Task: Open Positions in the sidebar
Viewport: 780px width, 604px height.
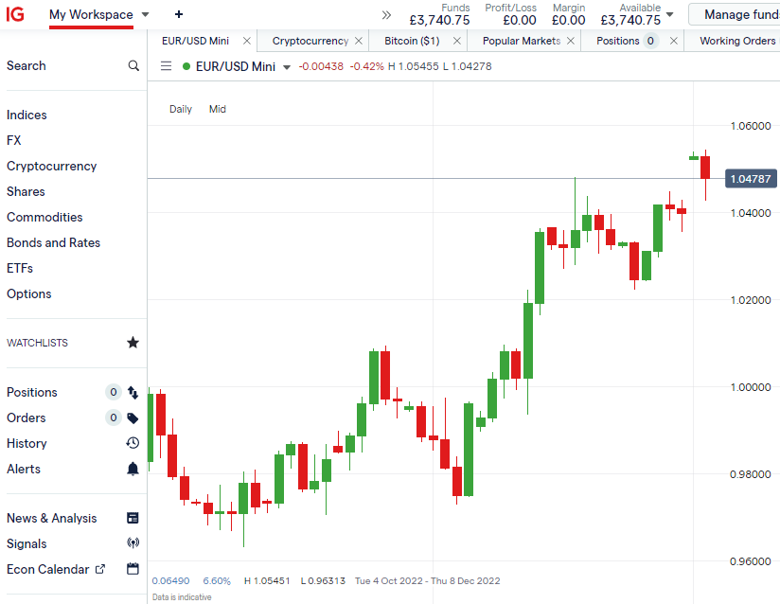Action: (x=32, y=393)
